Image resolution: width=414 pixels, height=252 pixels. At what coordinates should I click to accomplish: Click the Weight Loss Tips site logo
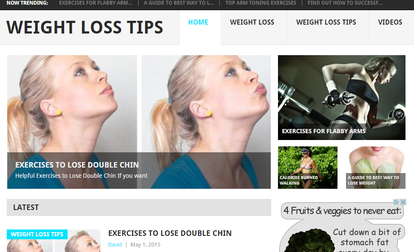85,28
